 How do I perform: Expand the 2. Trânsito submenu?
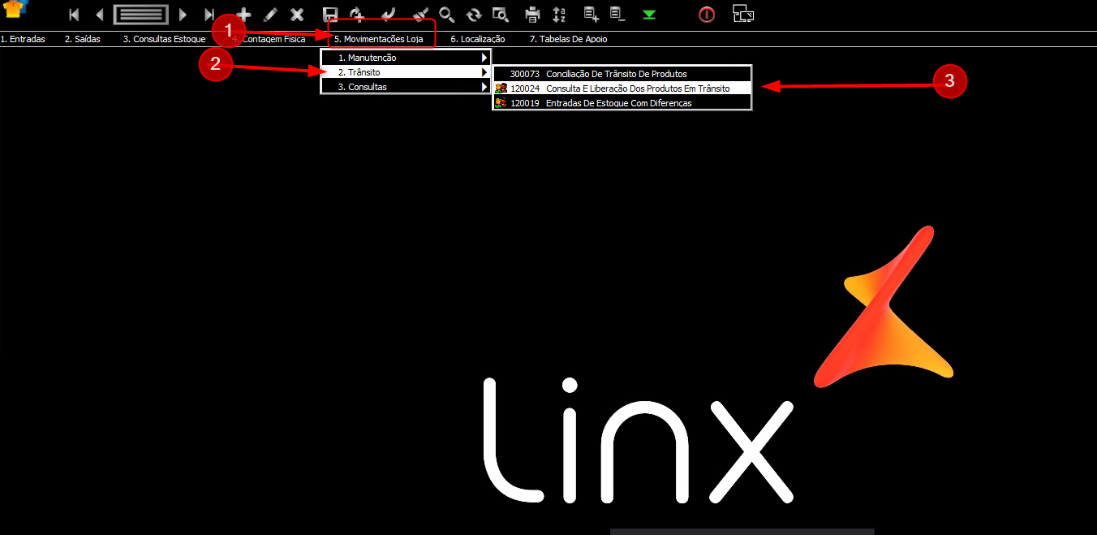click(406, 72)
